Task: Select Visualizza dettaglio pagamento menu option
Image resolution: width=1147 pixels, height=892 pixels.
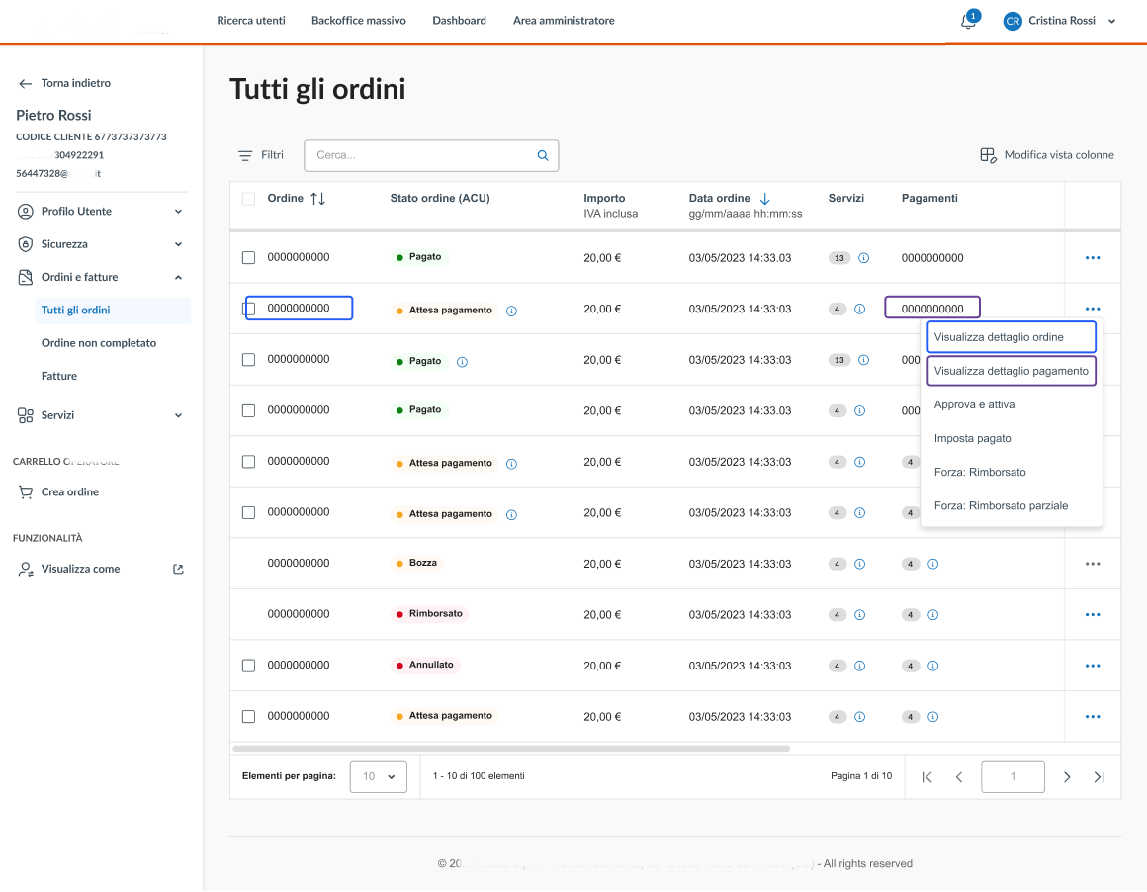Action: [x=1011, y=371]
